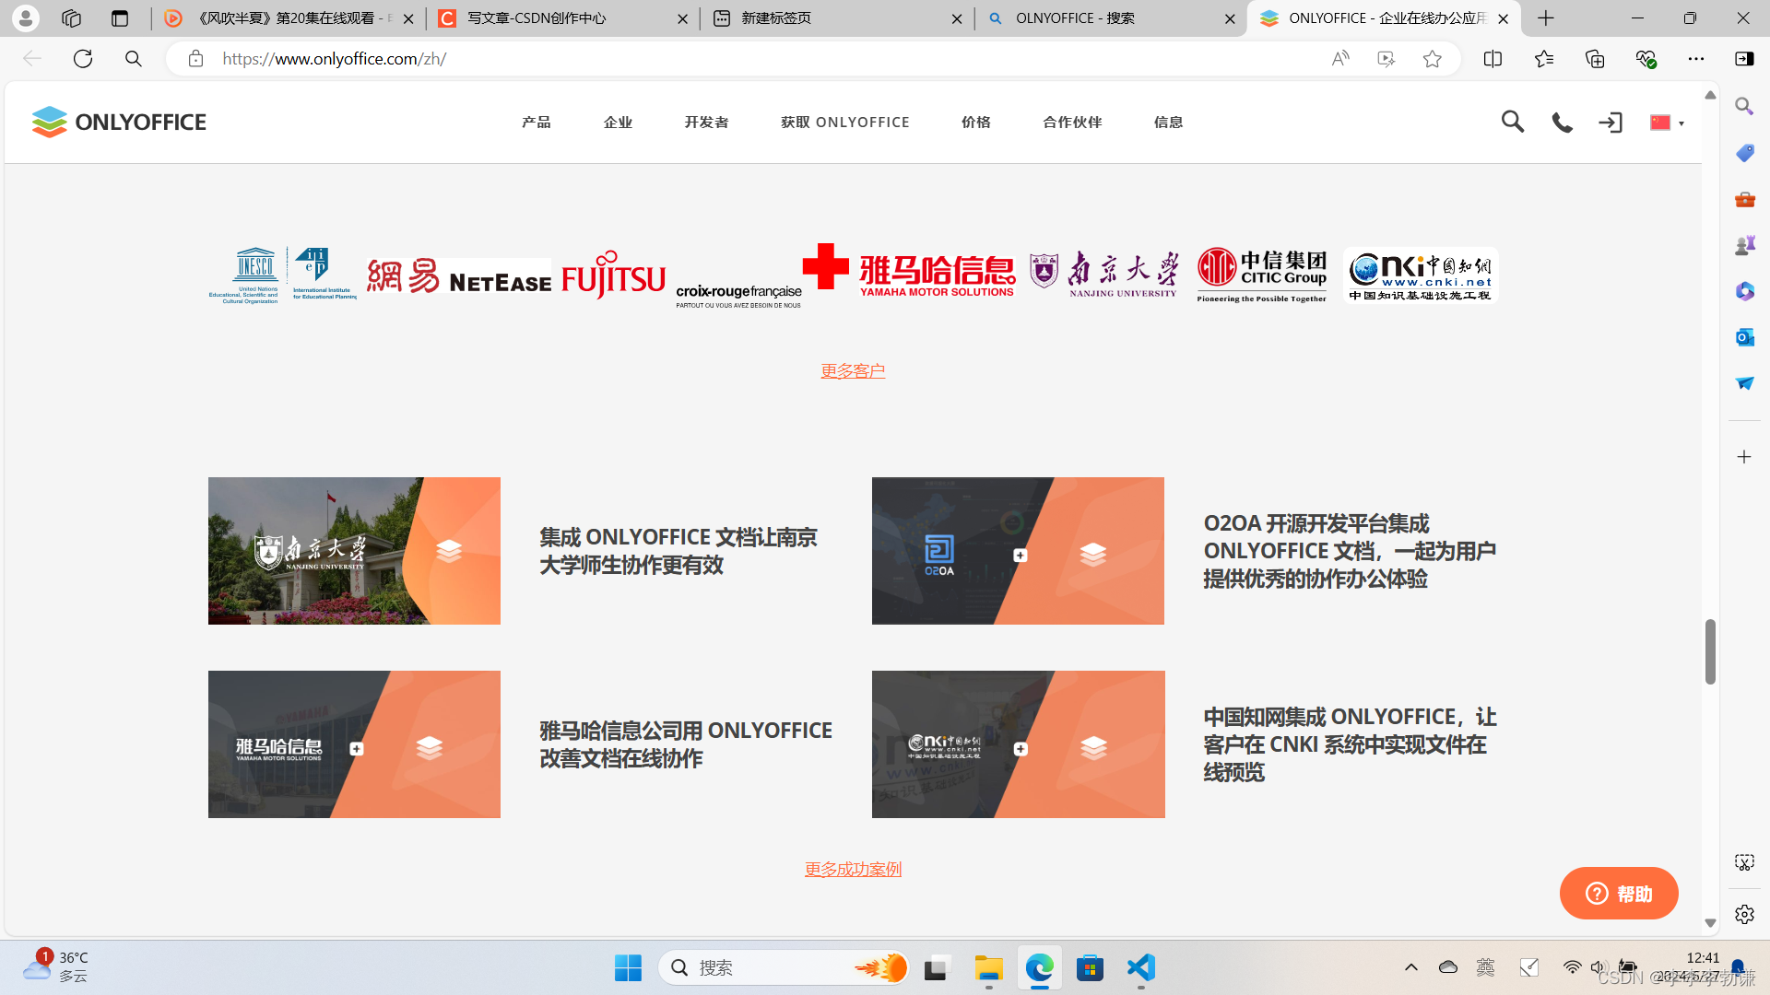Open the favorites list icon
This screenshot has width=1770, height=995.
point(1544,59)
